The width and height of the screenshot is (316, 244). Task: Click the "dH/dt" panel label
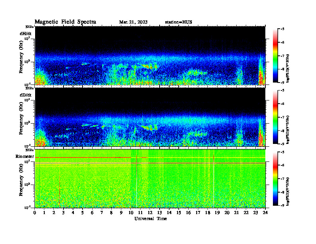pyautogui.click(x=26, y=33)
